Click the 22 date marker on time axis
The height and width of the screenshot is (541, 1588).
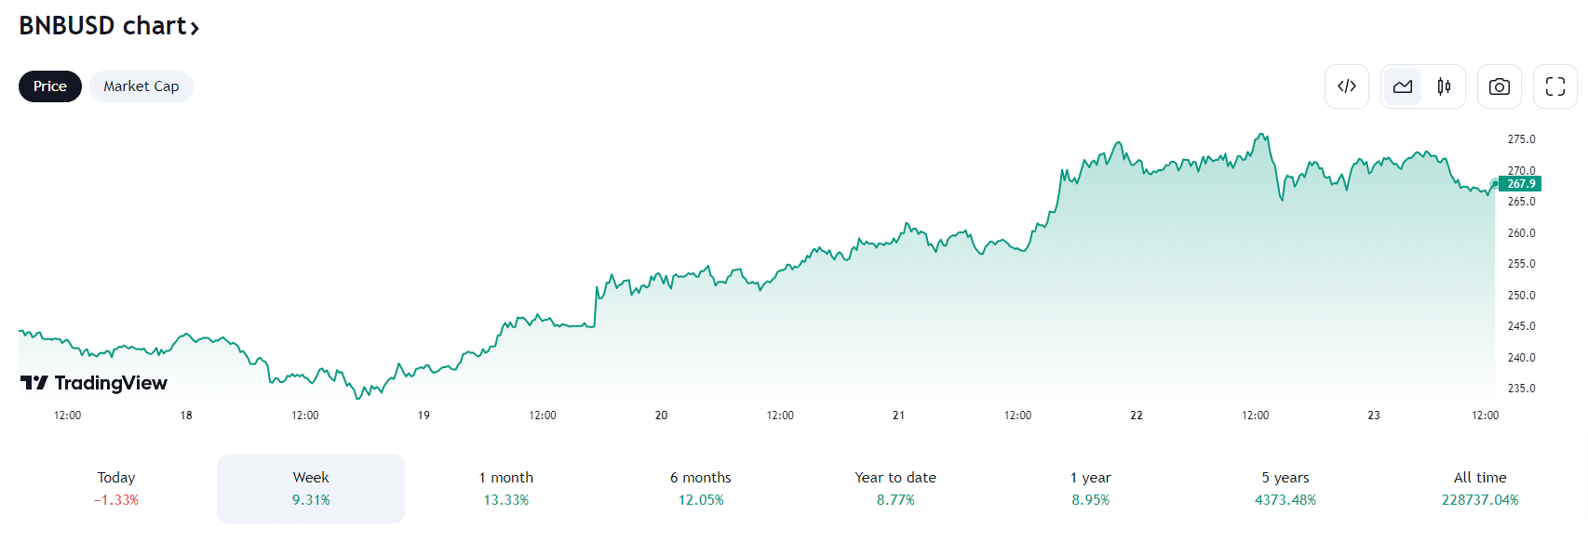tap(1137, 416)
